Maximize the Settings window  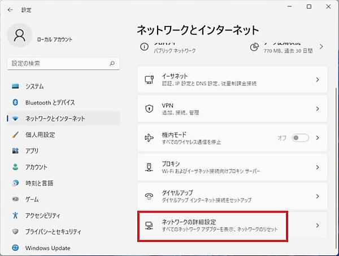click(309, 6)
